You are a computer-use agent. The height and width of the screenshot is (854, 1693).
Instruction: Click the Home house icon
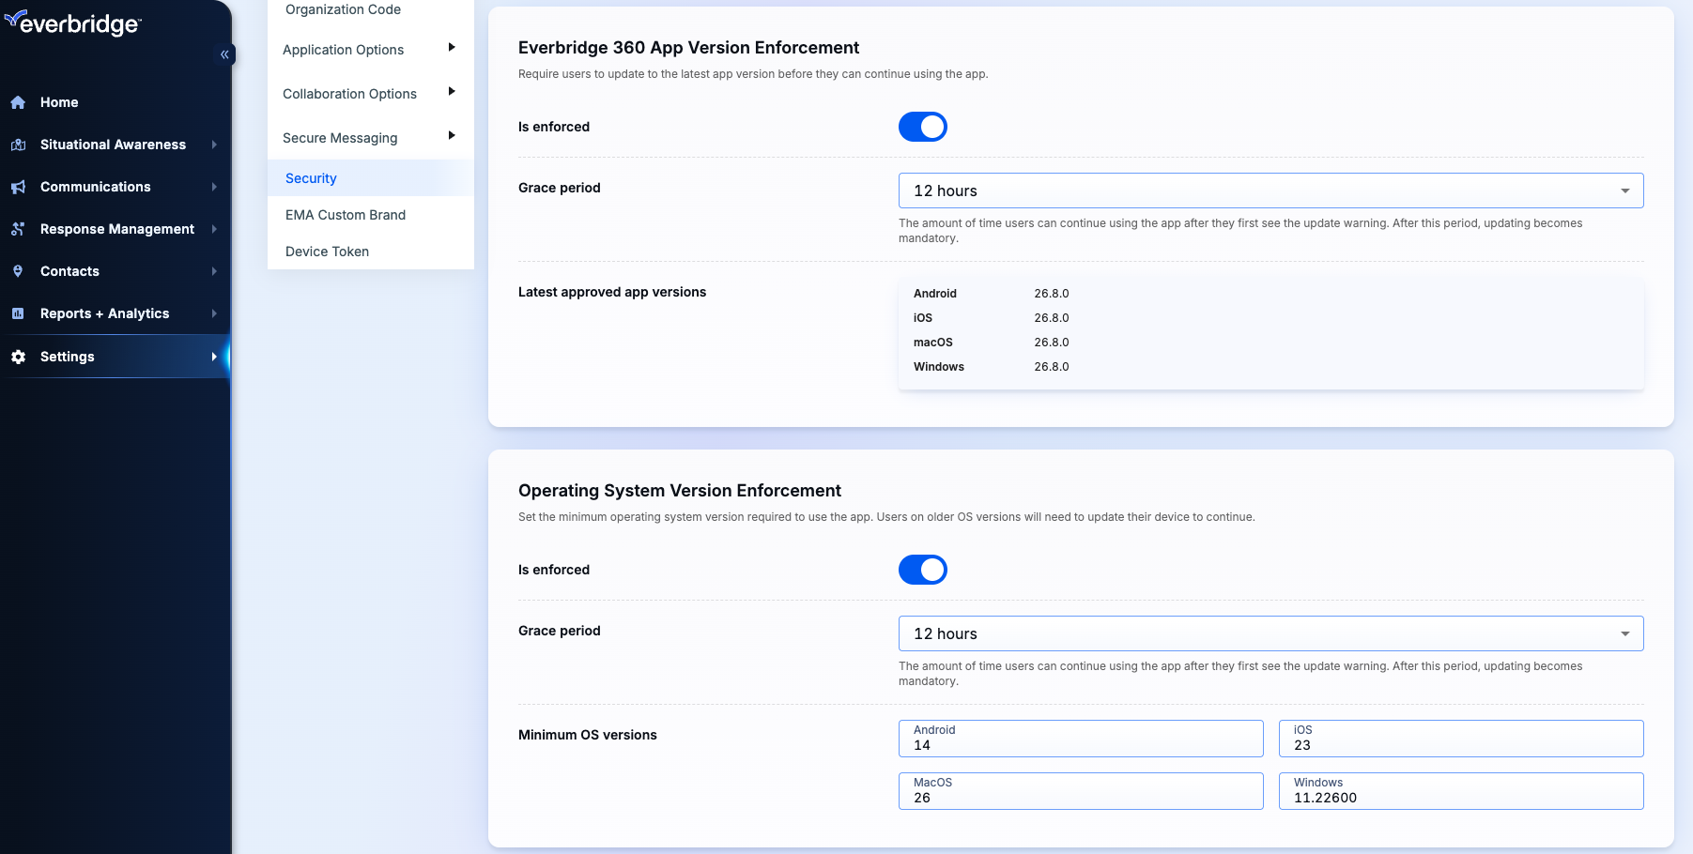(18, 102)
